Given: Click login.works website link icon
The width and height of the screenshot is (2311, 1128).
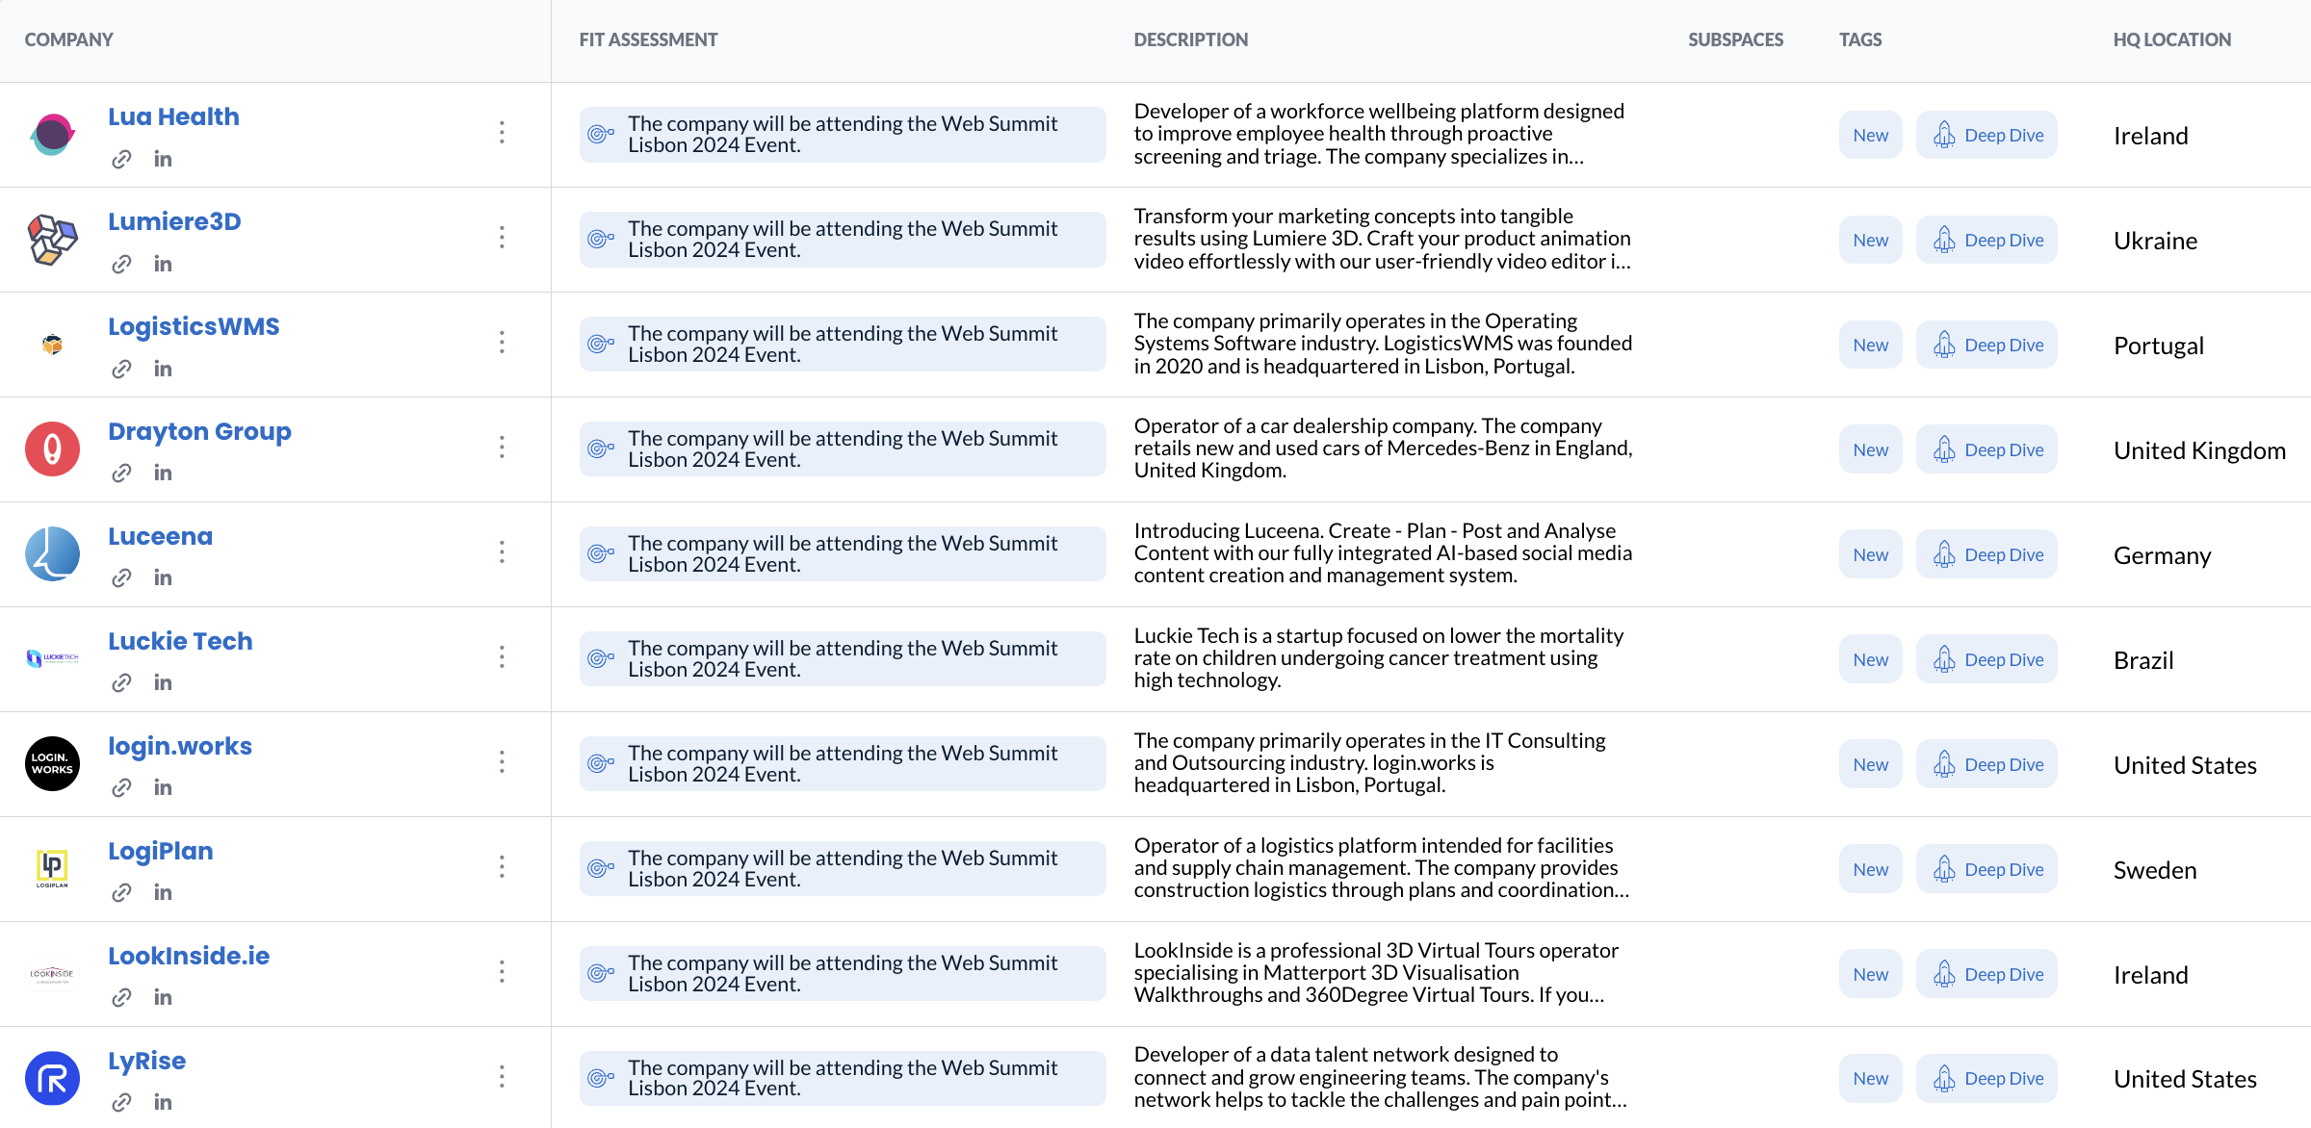Looking at the screenshot, I should (121, 787).
